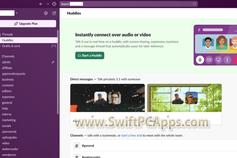This screenshot has width=237, height=158.
Task: Toggle microphone in huddle preview
Action: (x=200, y=60)
